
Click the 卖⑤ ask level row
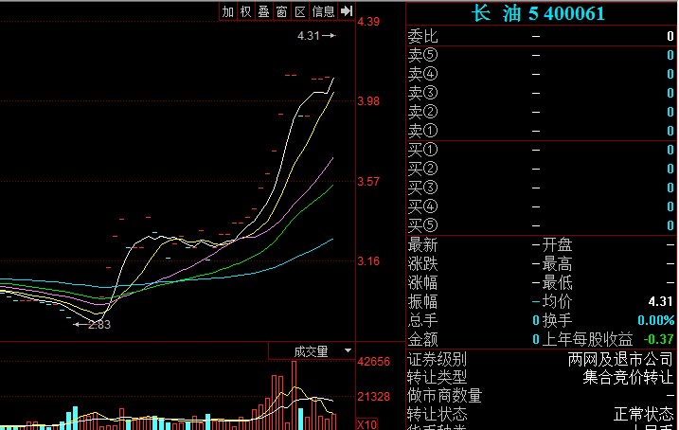click(x=540, y=55)
